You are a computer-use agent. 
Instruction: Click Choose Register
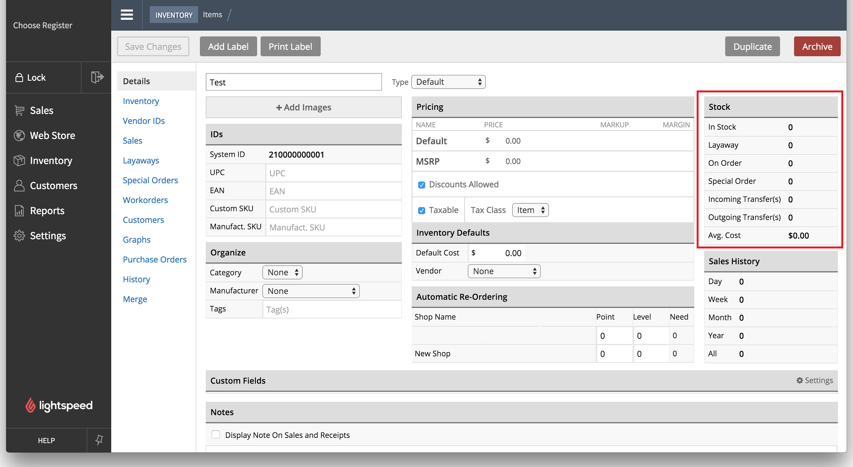click(x=43, y=25)
